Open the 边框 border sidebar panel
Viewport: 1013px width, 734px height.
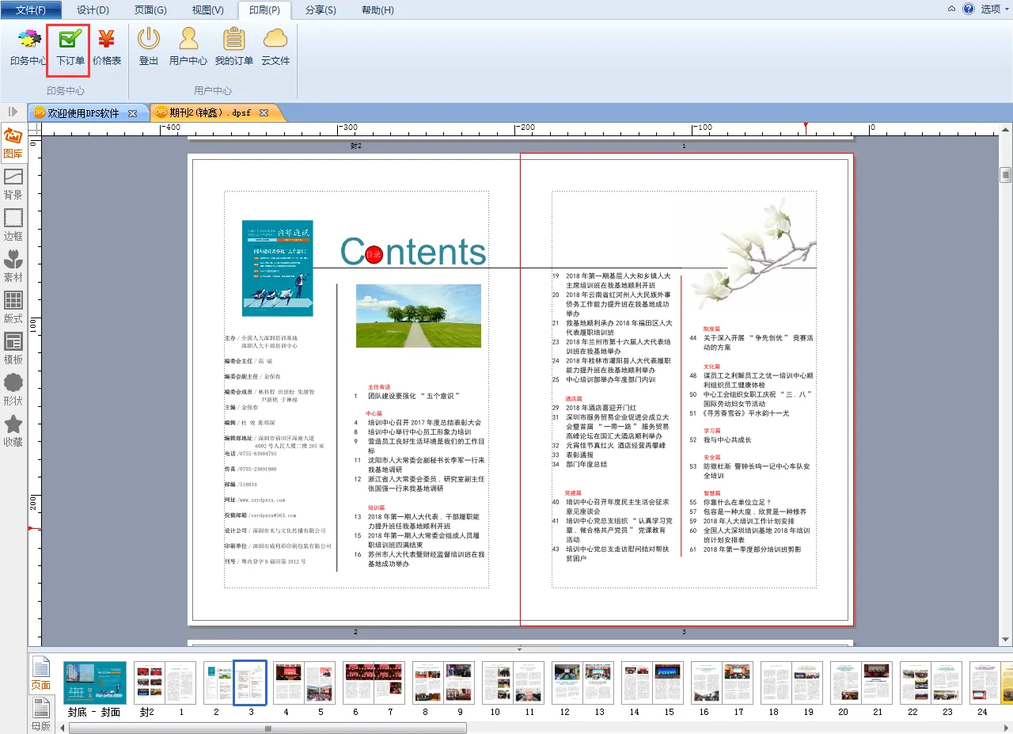click(x=13, y=225)
